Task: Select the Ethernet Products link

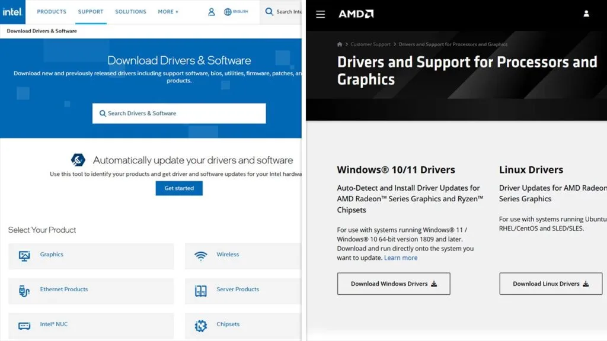Action: click(64, 289)
